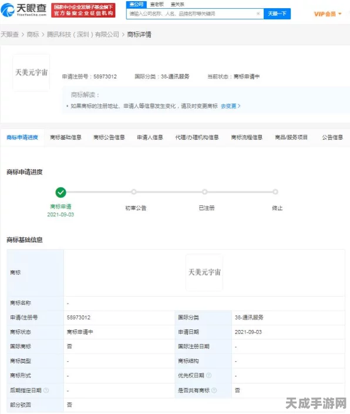This screenshot has width=350, height=414.
Task: Click the Tianyancha logo
Action: (23, 10)
